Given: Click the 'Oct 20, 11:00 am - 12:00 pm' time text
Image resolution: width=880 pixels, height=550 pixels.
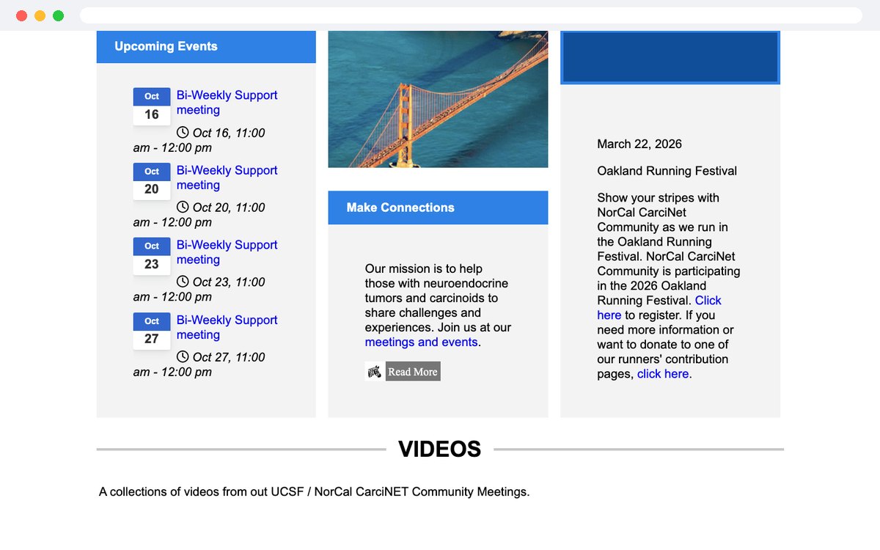Looking at the screenshot, I should [x=199, y=215].
